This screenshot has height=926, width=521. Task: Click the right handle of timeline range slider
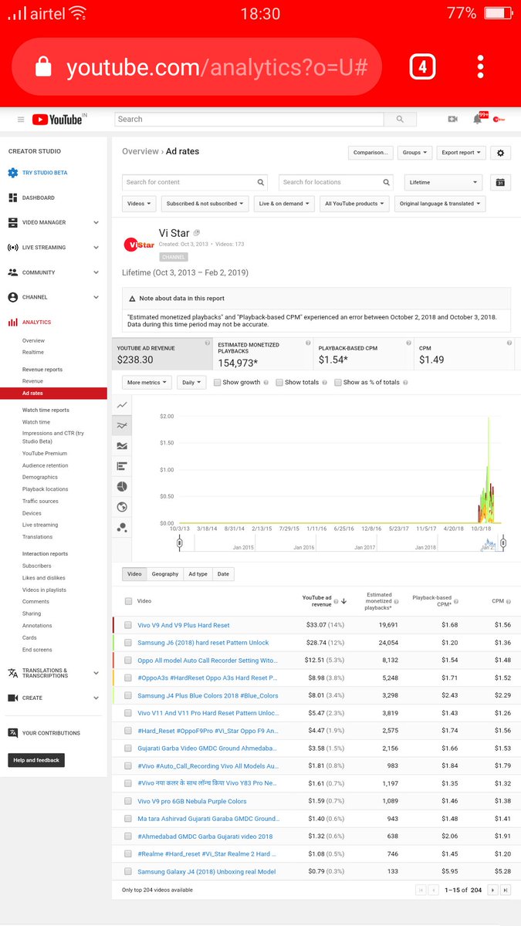click(503, 542)
